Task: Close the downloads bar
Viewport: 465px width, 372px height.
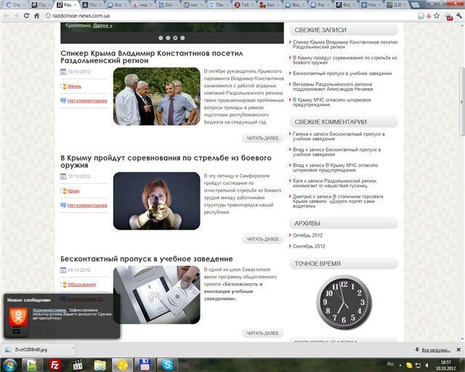Action: [458, 349]
